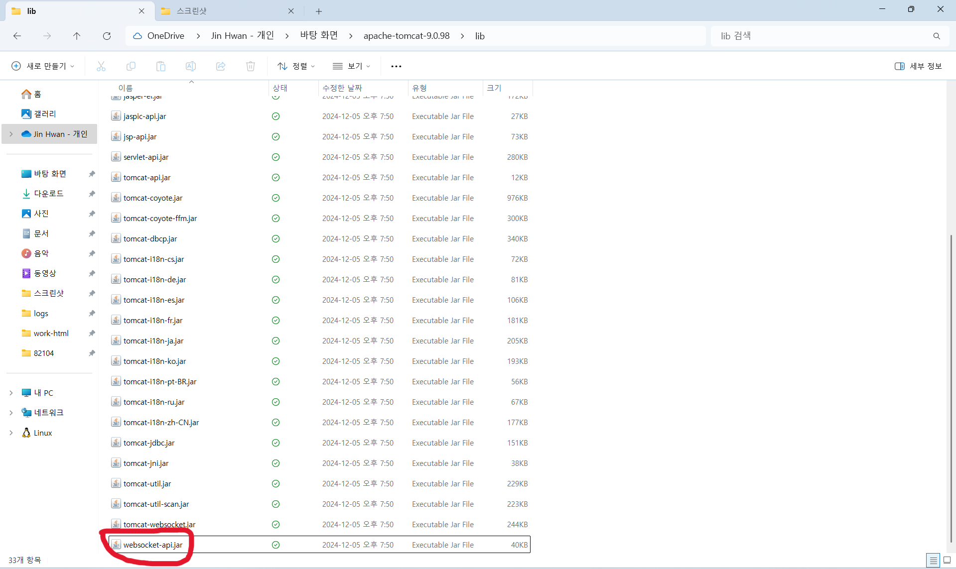This screenshot has height=569, width=956.
Task: Click the Cut scissors icon in toolbar
Action: tap(101, 66)
